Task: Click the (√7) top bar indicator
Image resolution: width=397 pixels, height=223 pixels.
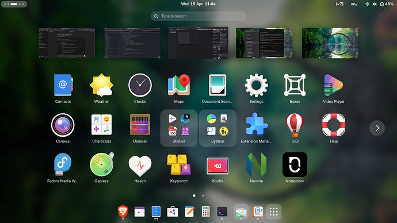Action: (339, 4)
